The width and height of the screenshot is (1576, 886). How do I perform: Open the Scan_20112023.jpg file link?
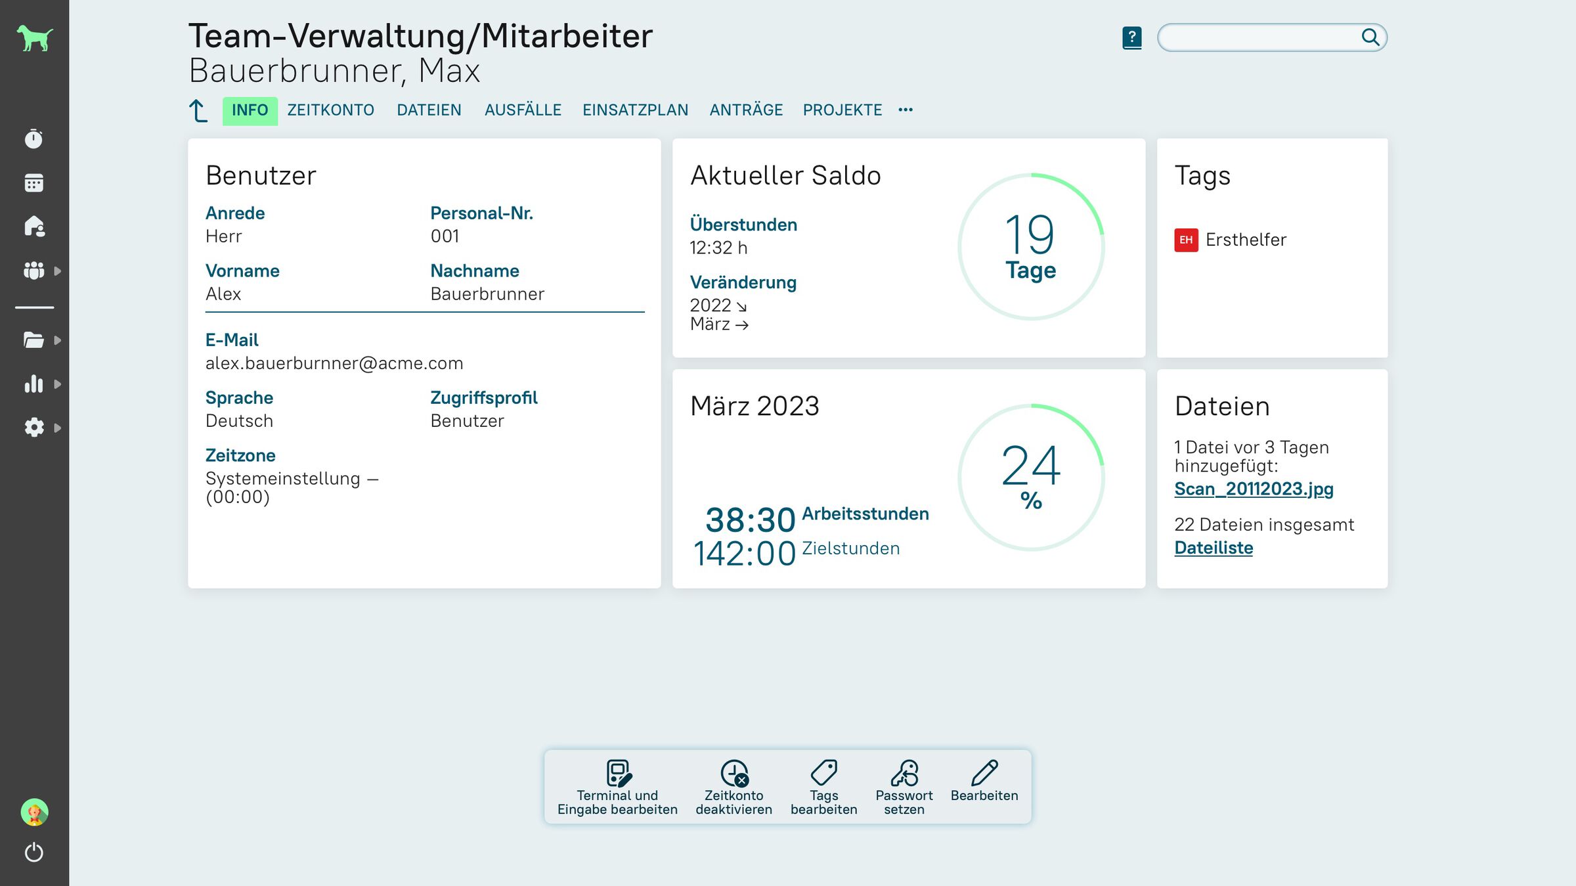click(1254, 489)
